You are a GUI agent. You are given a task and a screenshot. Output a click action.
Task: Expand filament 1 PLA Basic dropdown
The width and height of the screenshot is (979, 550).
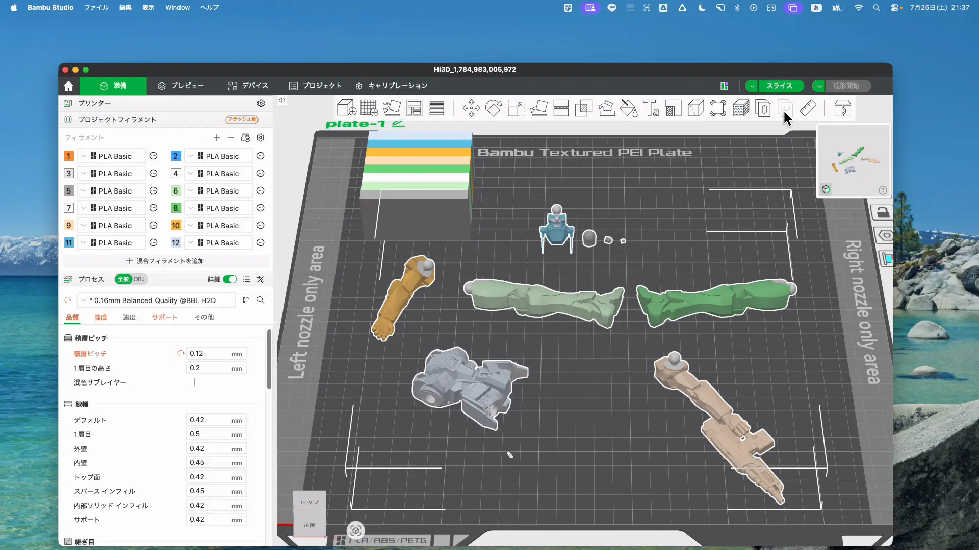(x=84, y=156)
